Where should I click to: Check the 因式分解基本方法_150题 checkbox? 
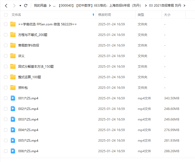(6, 67)
